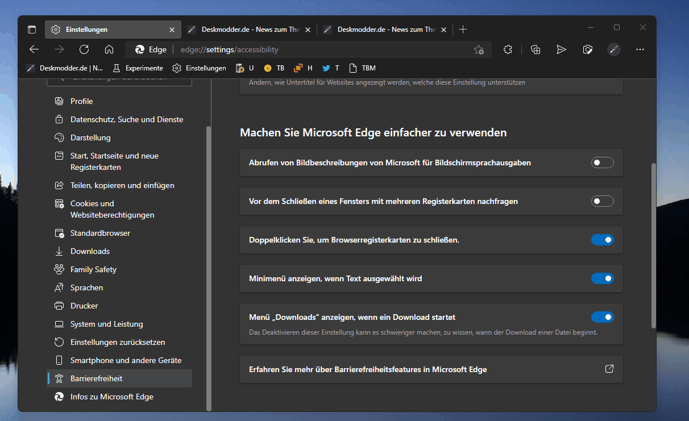The image size is (689, 421).
Task: Open Datenschutz, Suche und Dienste settings
Action: [119, 119]
